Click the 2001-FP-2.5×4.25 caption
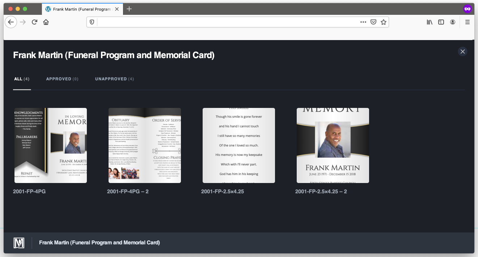The height and width of the screenshot is (257, 478). (223, 191)
